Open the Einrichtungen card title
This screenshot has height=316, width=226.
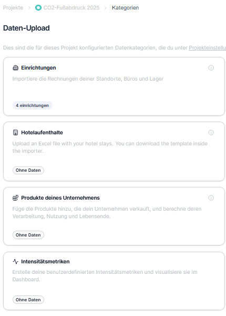[38, 68]
